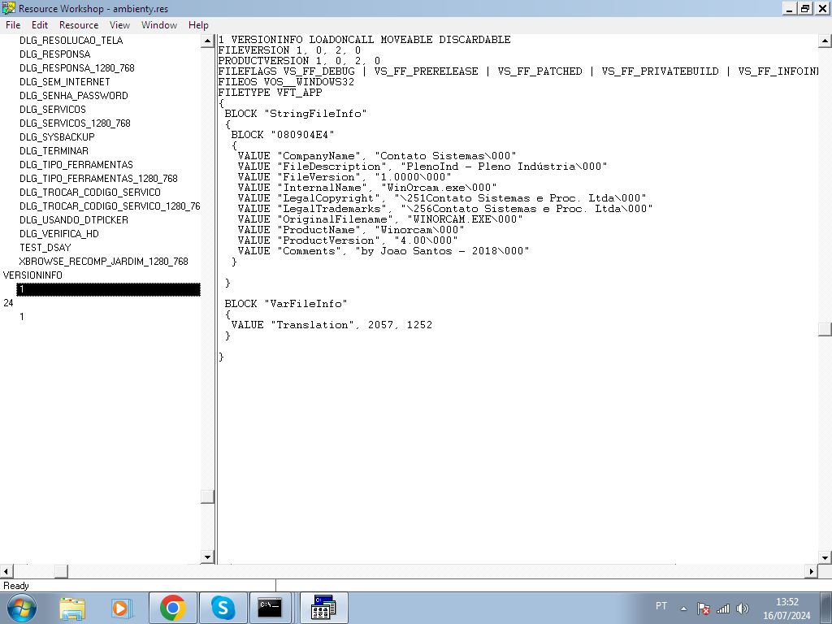The image size is (832, 624).
Task: Open Google Chrome from the taskbar
Action: tap(173, 608)
